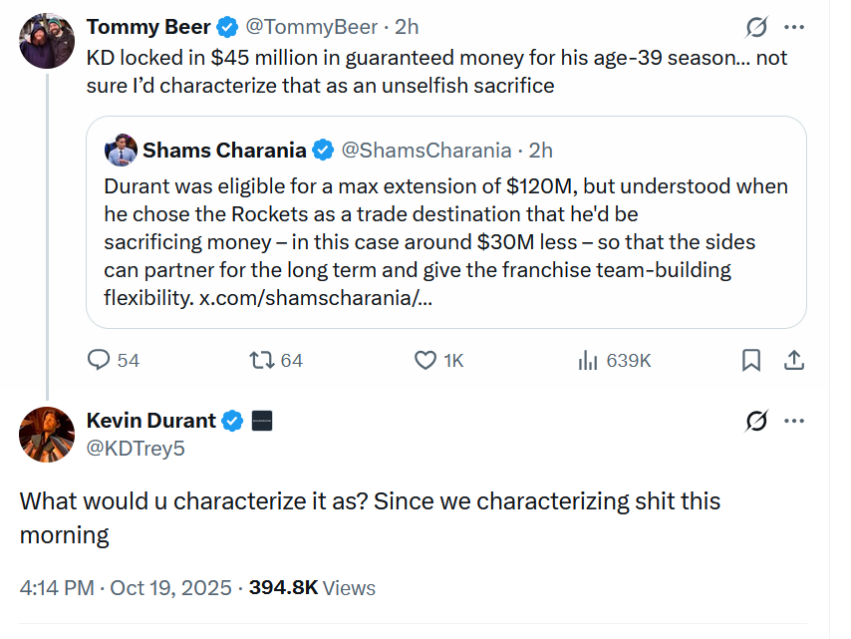Click the 394.8K Views count
This screenshot has width=851, height=639.
coord(312,587)
